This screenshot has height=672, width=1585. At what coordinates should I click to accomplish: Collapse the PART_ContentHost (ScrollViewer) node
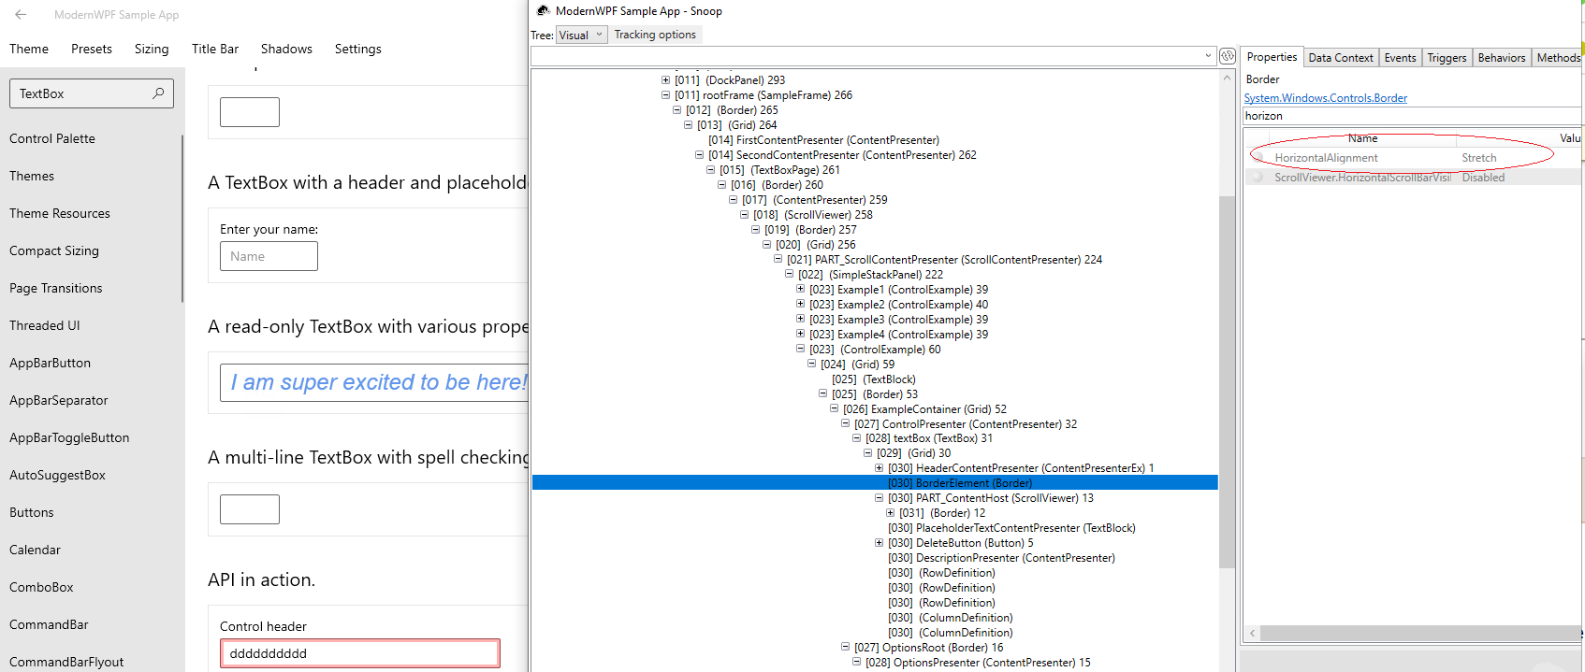point(879,498)
